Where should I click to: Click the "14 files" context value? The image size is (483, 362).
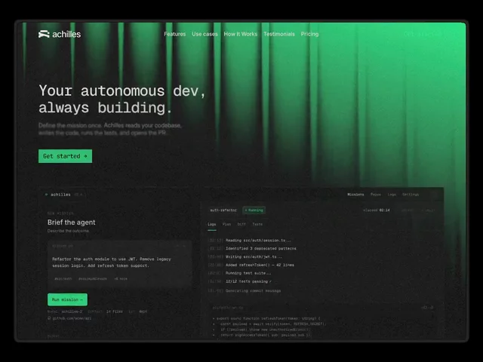coord(114,311)
